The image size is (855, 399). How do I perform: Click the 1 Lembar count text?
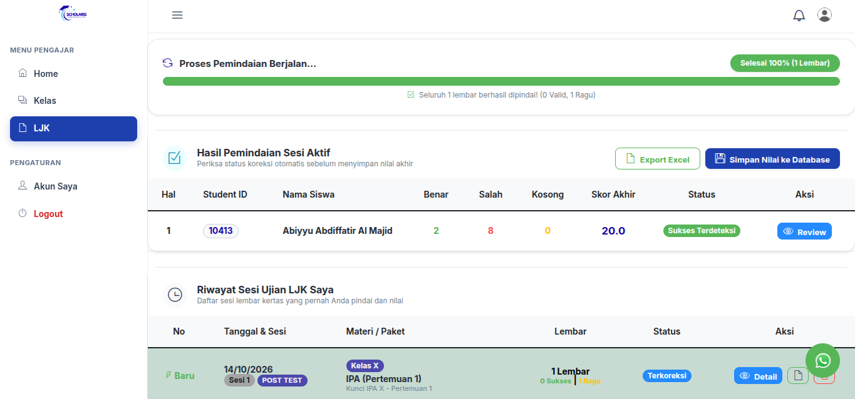click(571, 371)
